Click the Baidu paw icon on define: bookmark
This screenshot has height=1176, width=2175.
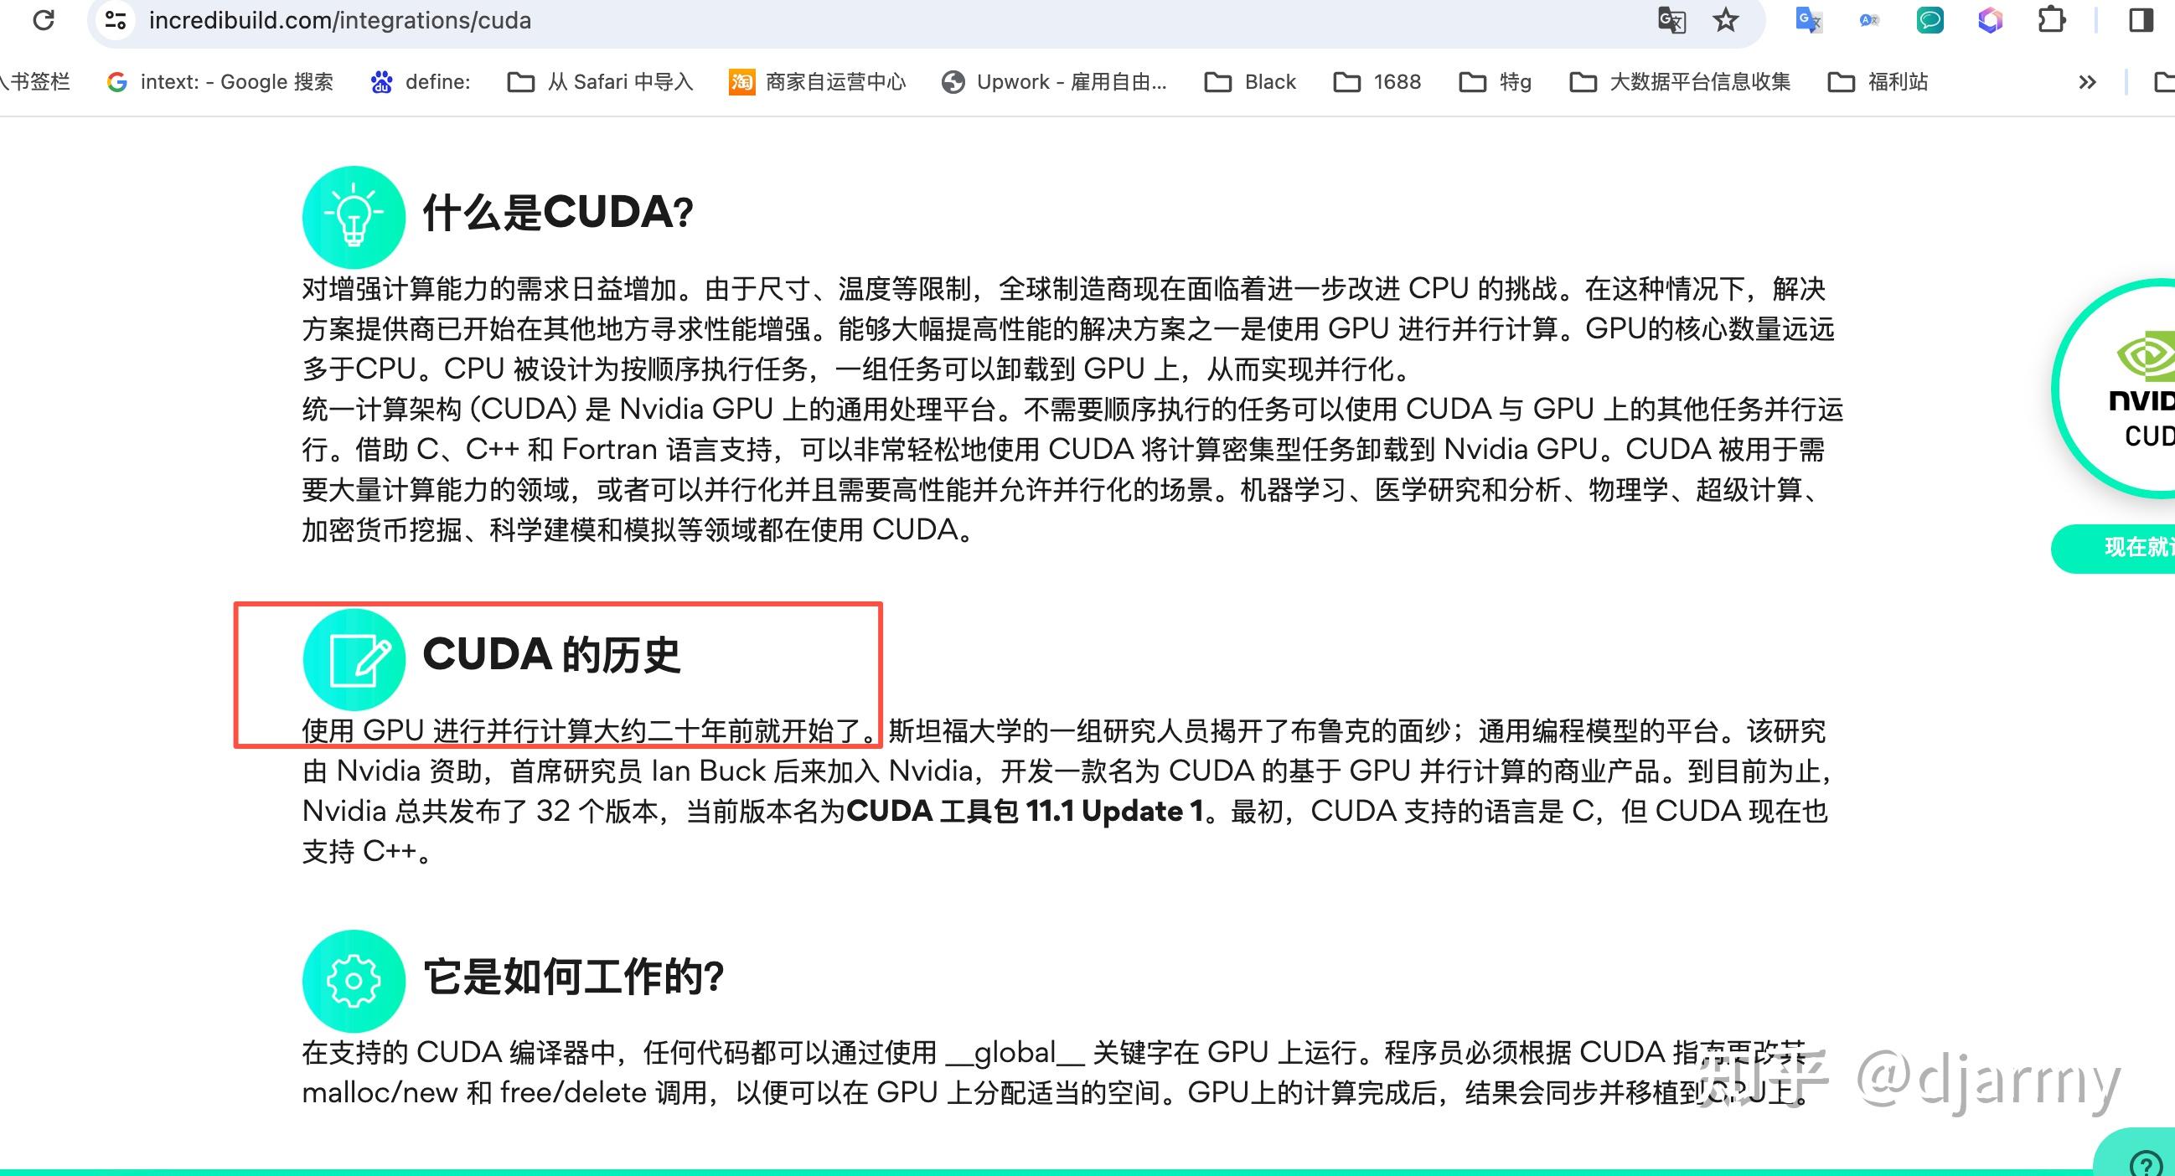(382, 82)
